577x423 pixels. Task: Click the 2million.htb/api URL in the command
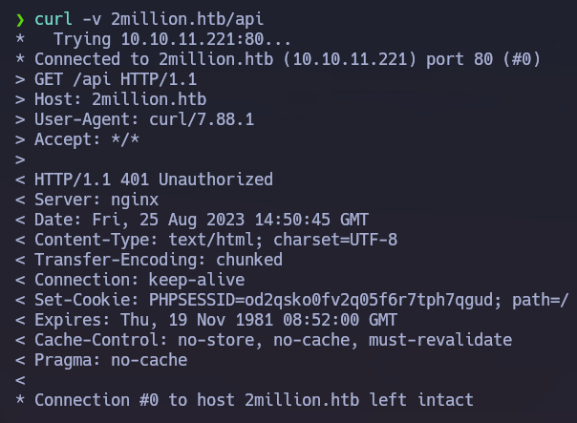[x=187, y=19]
